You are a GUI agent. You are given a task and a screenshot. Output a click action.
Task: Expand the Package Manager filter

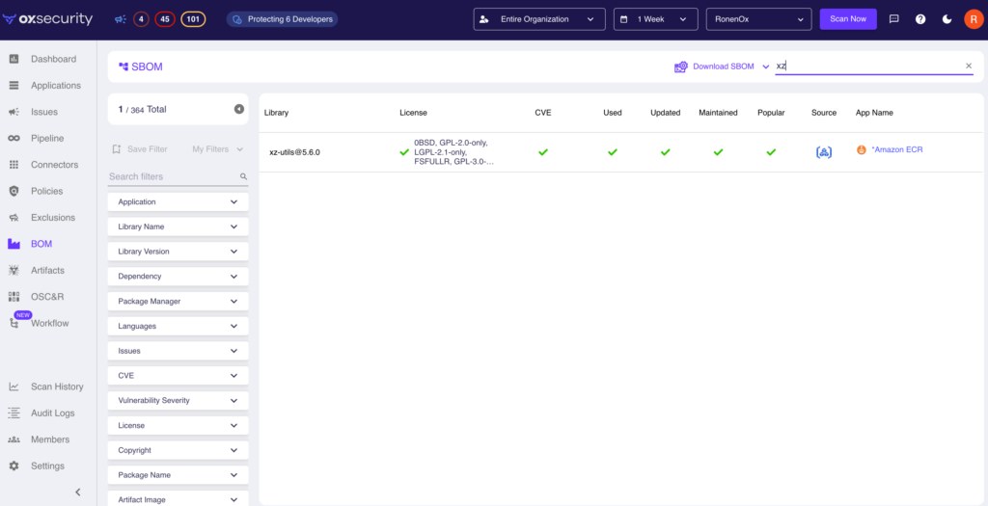click(178, 301)
